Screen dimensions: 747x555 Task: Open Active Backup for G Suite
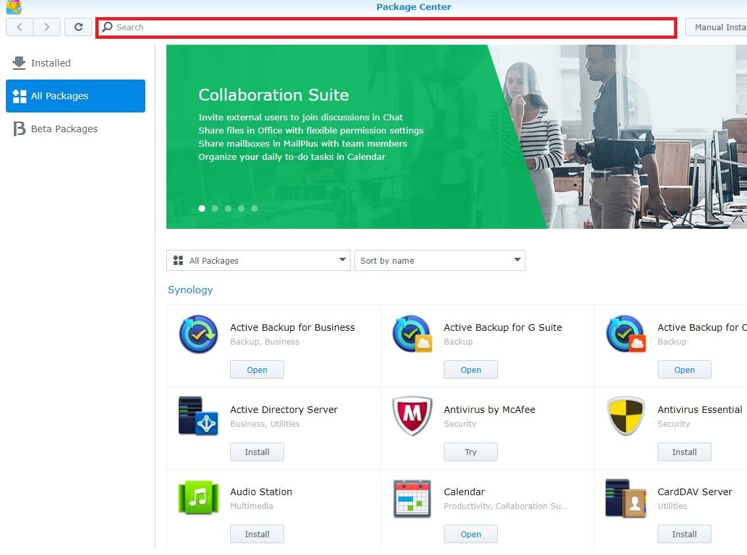coord(471,370)
